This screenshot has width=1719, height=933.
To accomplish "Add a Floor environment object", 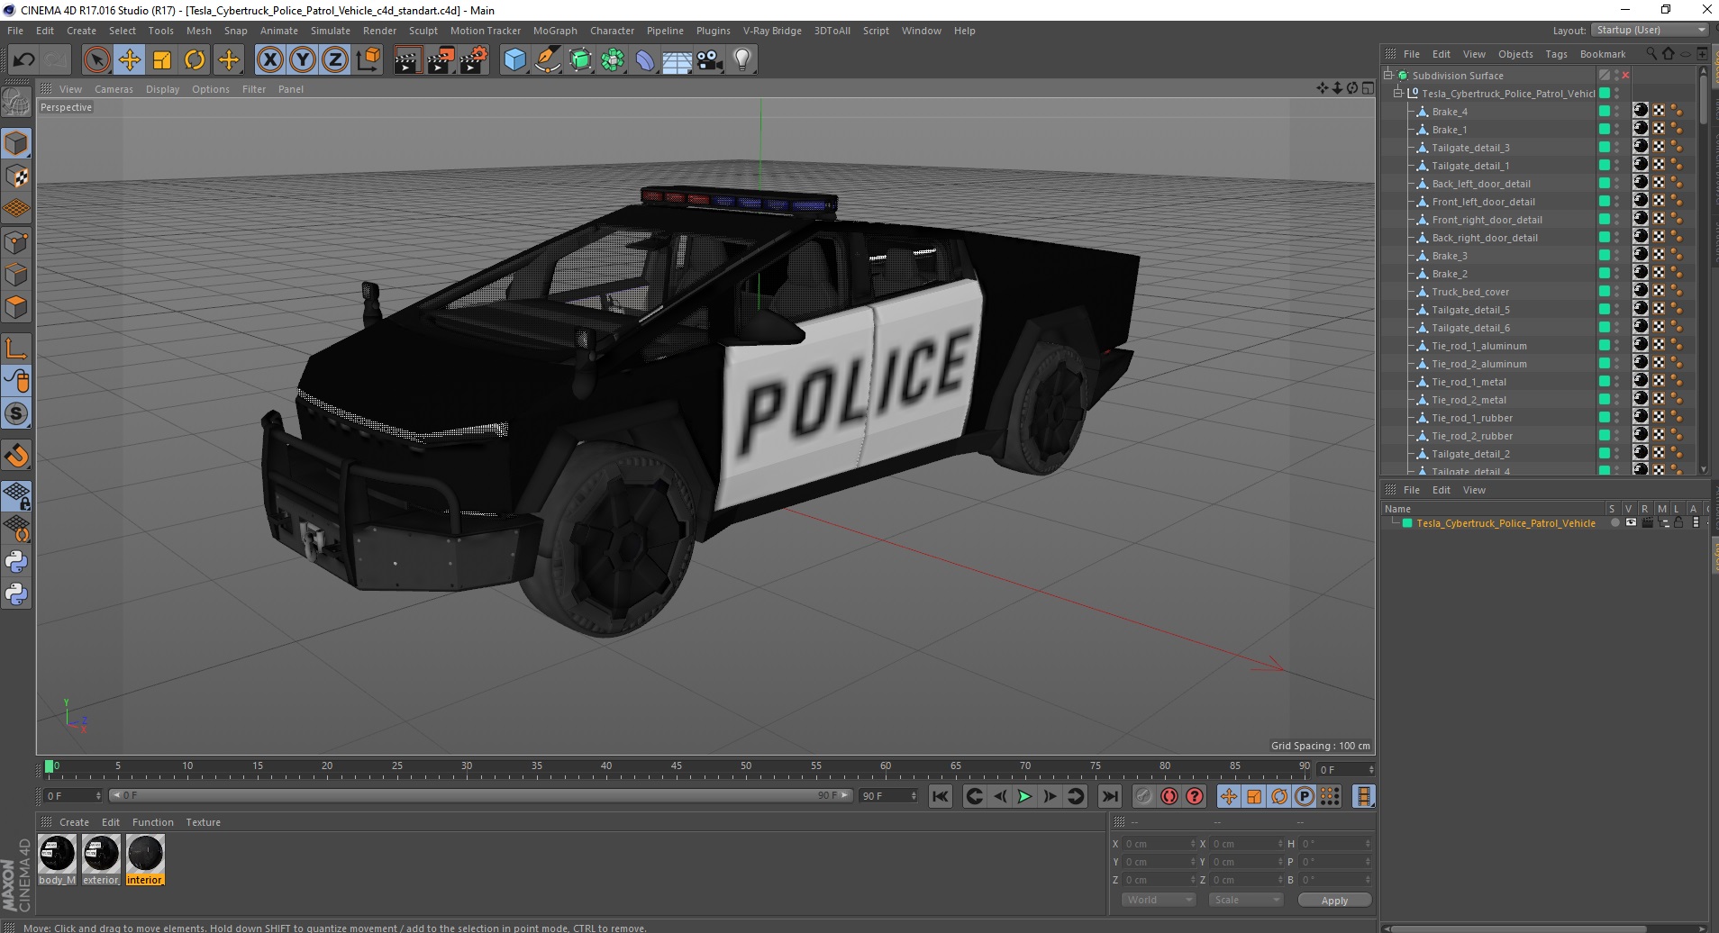I will [x=678, y=60].
